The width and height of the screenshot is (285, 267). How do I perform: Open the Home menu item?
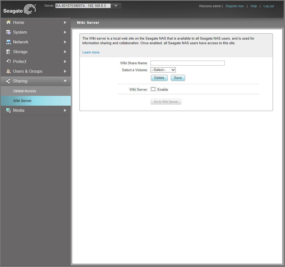click(x=36, y=23)
